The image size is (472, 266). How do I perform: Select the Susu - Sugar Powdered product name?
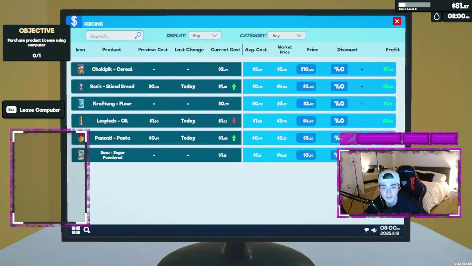(x=112, y=155)
